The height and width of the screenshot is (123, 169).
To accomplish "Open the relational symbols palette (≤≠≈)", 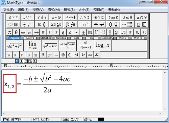I will (x=13, y=17).
